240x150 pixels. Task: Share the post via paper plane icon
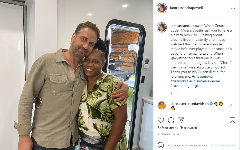[x=181, y=120]
